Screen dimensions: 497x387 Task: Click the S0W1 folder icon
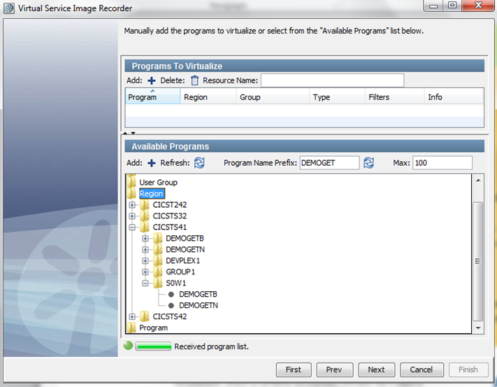pos(158,283)
